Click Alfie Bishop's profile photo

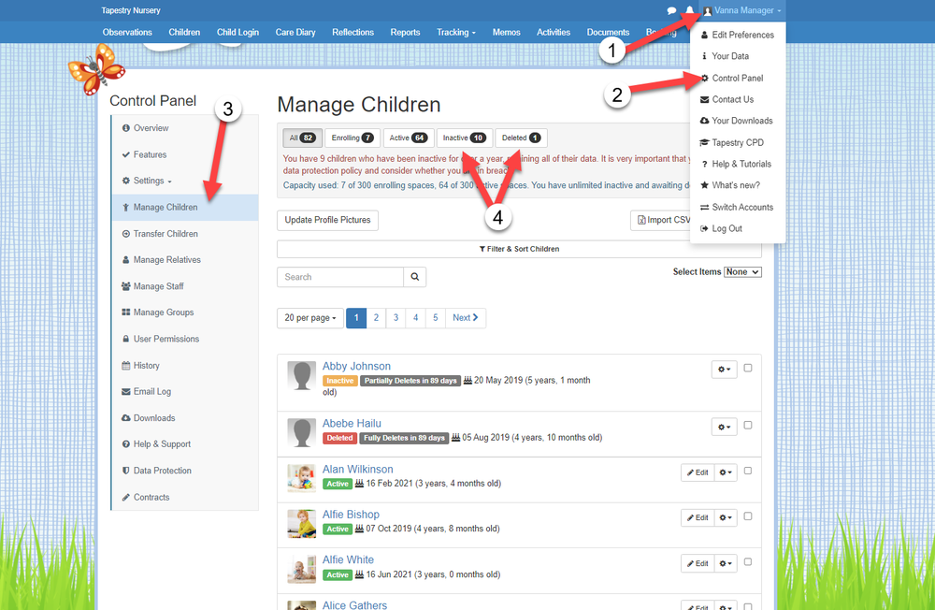302,523
